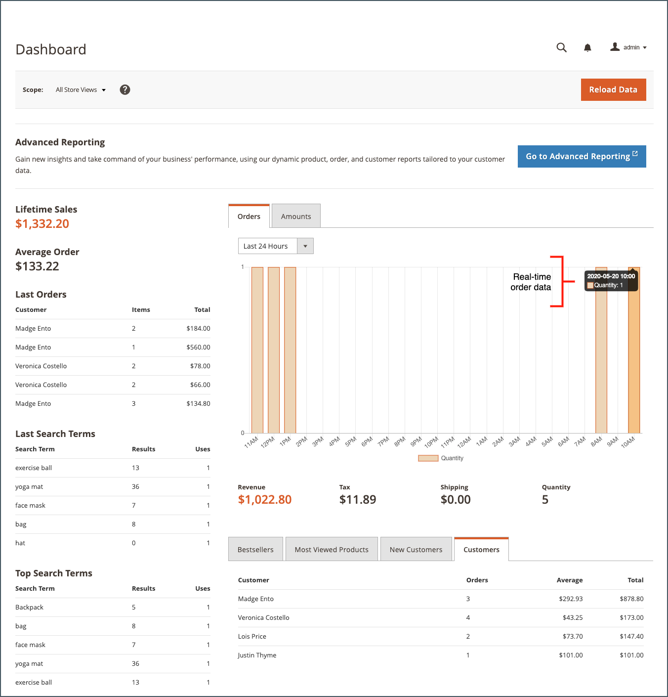Click the Tax value $11.89
Screen dimensions: 668x697
point(358,500)
